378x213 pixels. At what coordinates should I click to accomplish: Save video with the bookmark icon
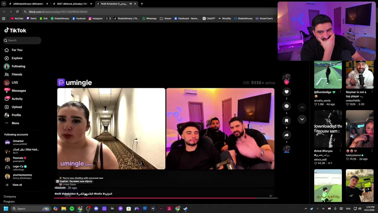pyautogui.click(x=286, y=121)
